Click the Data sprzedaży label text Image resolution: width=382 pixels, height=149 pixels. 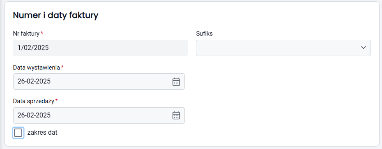pos(34,101)
